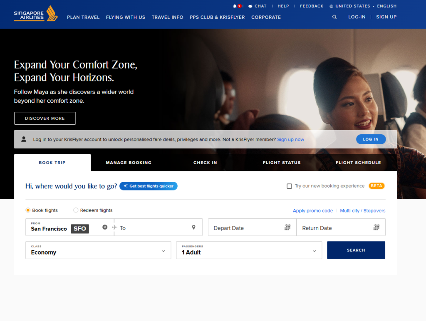Screen dimensions: 426x321
Task: Click the search magnifier icon in header
Action: coord(334,17)
